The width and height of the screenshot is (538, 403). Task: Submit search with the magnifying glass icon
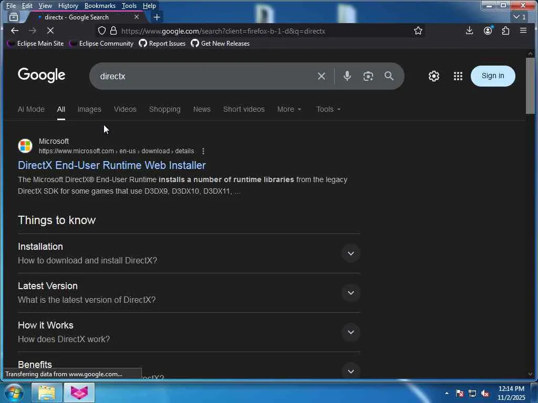tap(389, 76)
